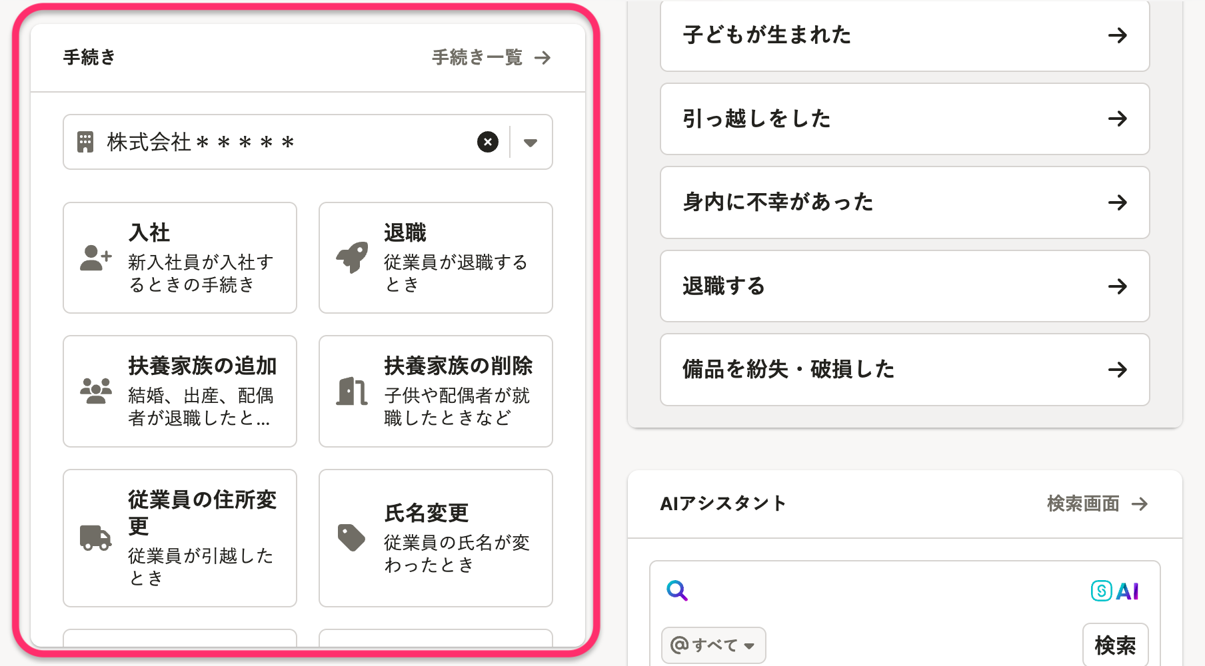Click the family group icon for 扶養家族の追加

[x=96, y=391]
